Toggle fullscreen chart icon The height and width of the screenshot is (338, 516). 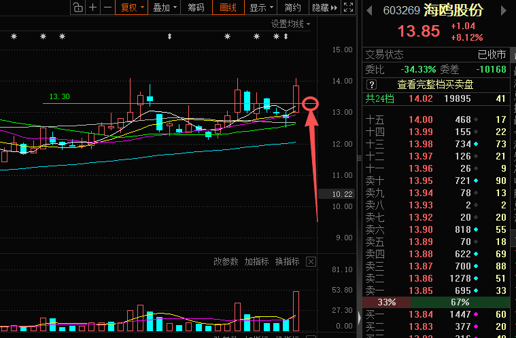[x=348, y=7]
